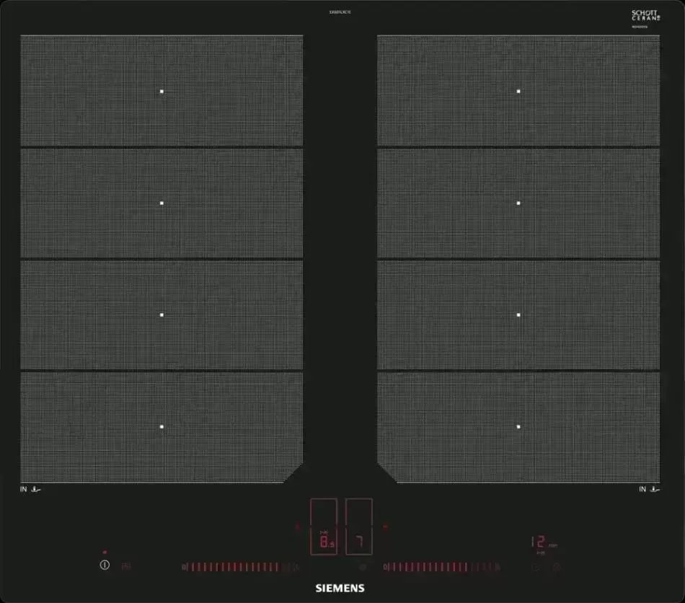685x603 pixels.
Task: Tap the dim icon beside the power symbol
Action: click(126, 566)
